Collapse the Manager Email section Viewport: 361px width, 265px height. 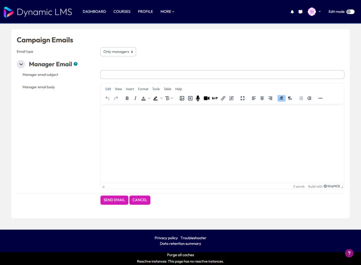click(x=21, y=64)
